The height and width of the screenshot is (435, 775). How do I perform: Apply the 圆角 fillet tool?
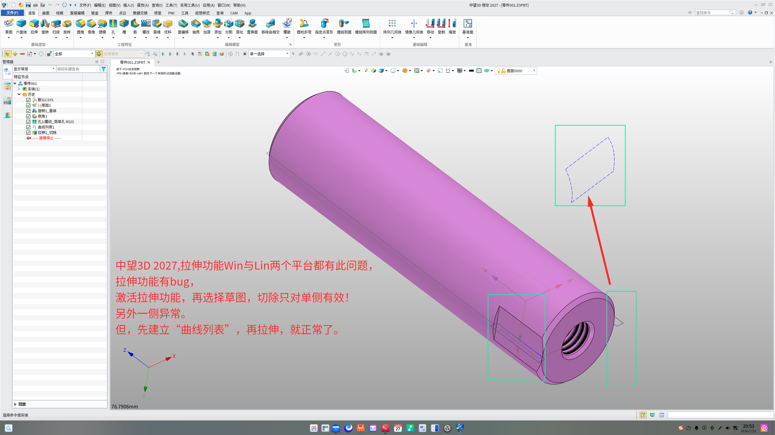pos(81,26)
